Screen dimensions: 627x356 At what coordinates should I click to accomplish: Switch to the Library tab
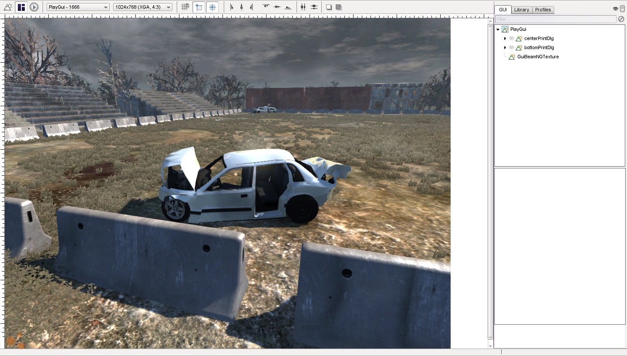pos(522,10)
